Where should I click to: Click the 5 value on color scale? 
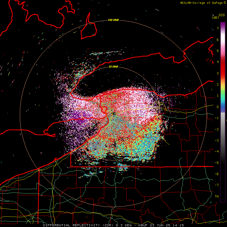coord(218,51)
